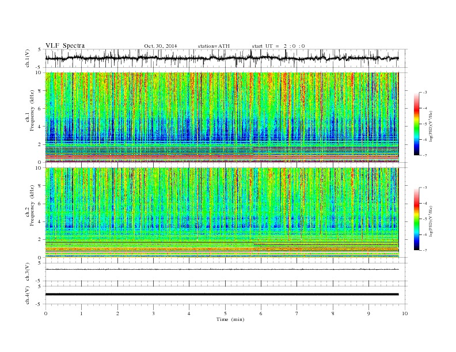Click the ch.1 spectrogram color scale bar
This screenshot has height=352, width=456.
pyautogui.click(x=416, y=124)
